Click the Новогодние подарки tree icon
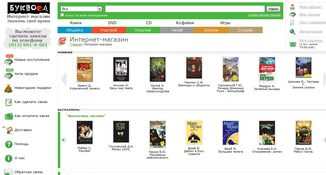The height and width of the screenshot is (175, 326). pos(8,88)
